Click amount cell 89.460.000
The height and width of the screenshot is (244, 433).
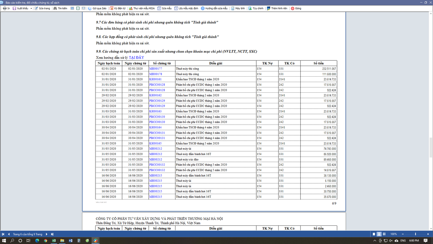[x=318, y=159]
